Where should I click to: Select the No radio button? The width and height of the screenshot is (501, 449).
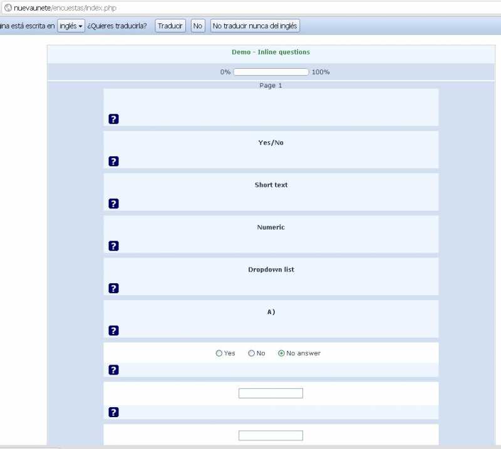252,353
